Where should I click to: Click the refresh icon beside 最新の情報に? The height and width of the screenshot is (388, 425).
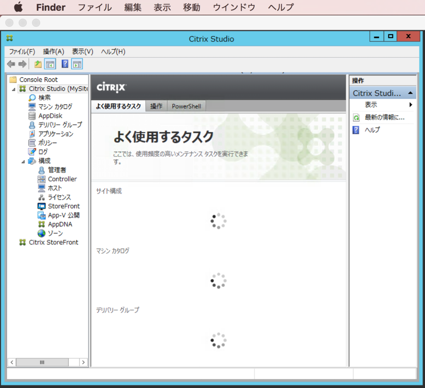coord(356,118)
